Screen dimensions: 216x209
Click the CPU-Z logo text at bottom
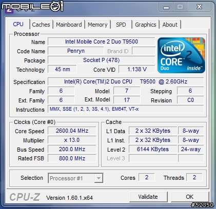(x=25, y=197)
